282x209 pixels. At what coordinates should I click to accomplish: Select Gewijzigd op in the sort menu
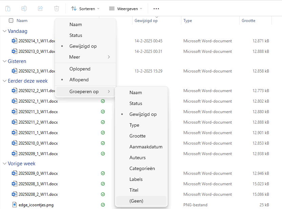pyautogui.click(x=85, y=46)
